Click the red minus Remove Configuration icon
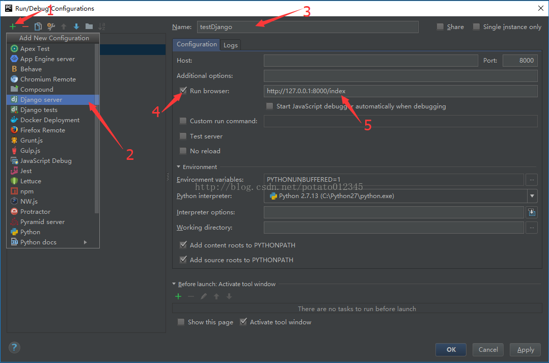Screen dimensions: 549x363 [x=25, y=26]
